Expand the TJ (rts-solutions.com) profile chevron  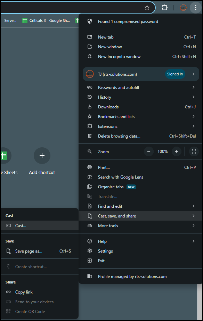click(194, 74)
